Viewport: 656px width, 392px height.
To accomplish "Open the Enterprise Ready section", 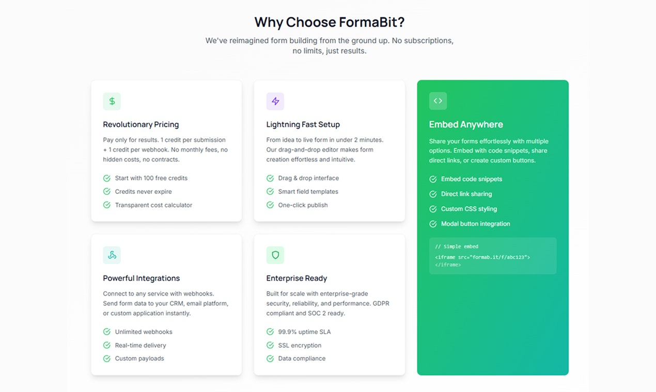I will point(329,304).
